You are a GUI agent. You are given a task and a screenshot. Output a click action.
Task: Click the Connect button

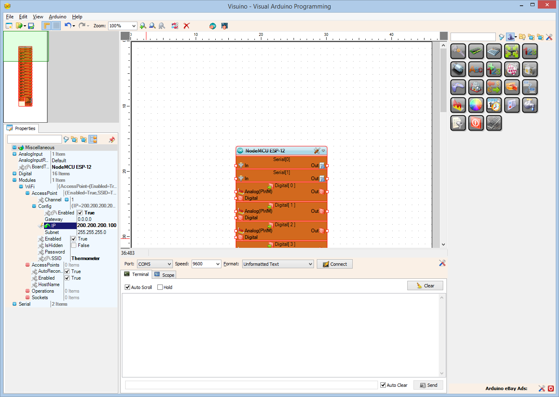tap(335, 264)
